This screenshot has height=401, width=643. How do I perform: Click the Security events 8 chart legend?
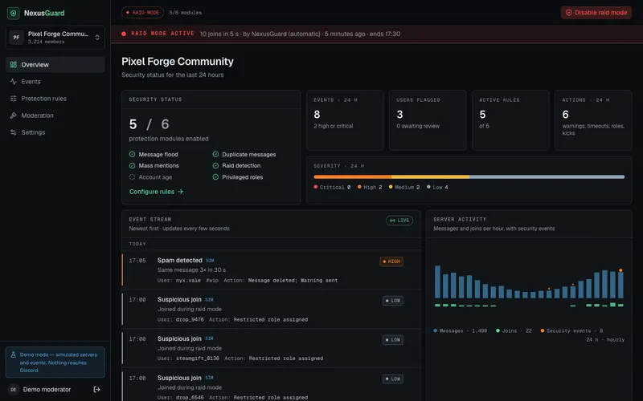click(x=572, y=330)
